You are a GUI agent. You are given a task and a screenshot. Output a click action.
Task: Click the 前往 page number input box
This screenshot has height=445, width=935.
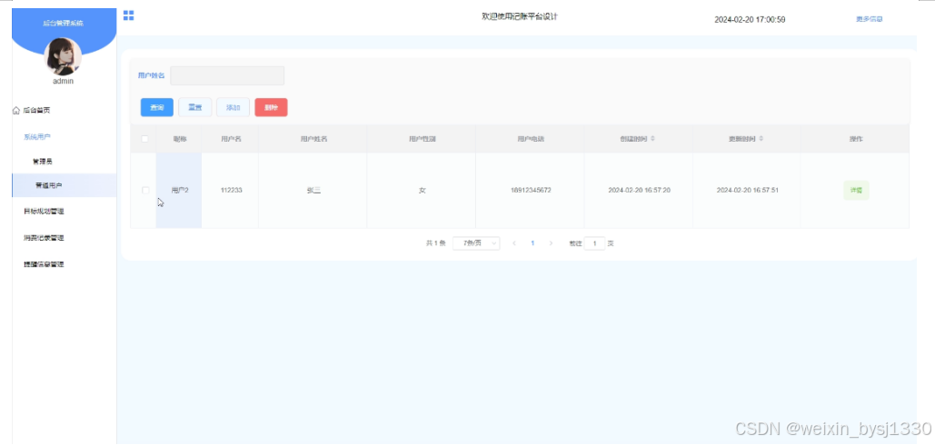point(594,243)
